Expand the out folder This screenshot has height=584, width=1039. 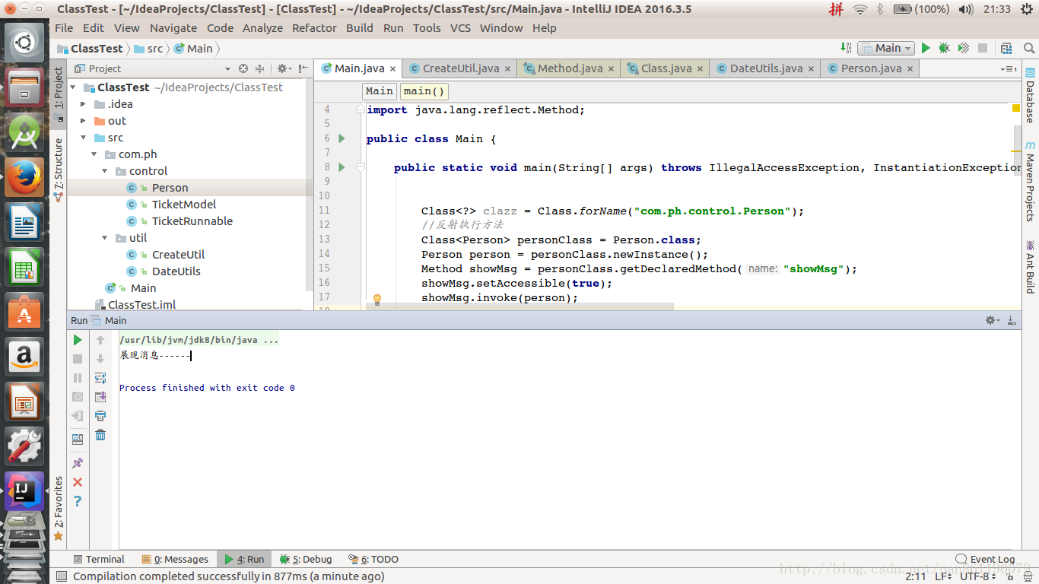[84, 121]
